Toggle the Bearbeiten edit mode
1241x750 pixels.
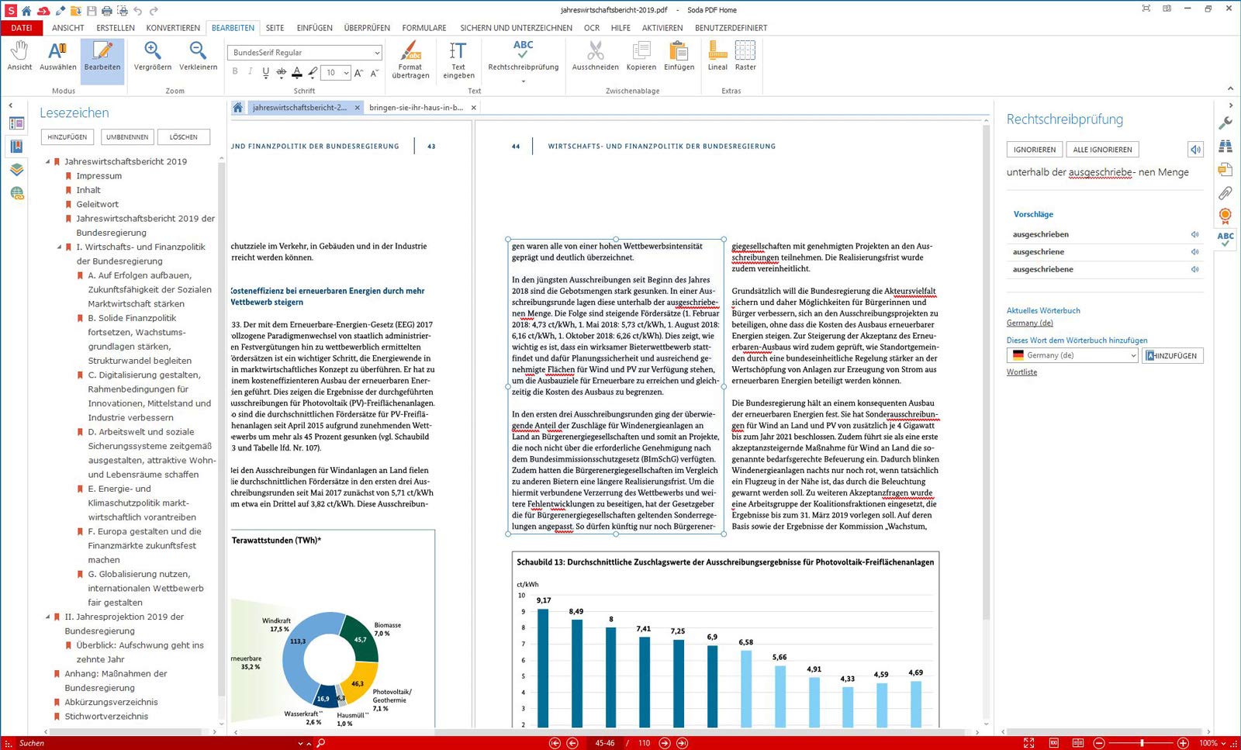[102, 56]
